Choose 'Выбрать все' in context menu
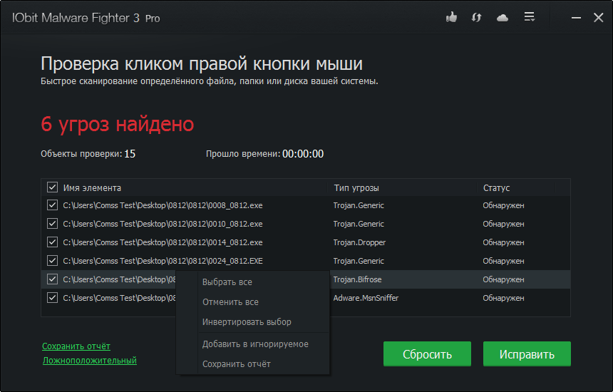 227,282
